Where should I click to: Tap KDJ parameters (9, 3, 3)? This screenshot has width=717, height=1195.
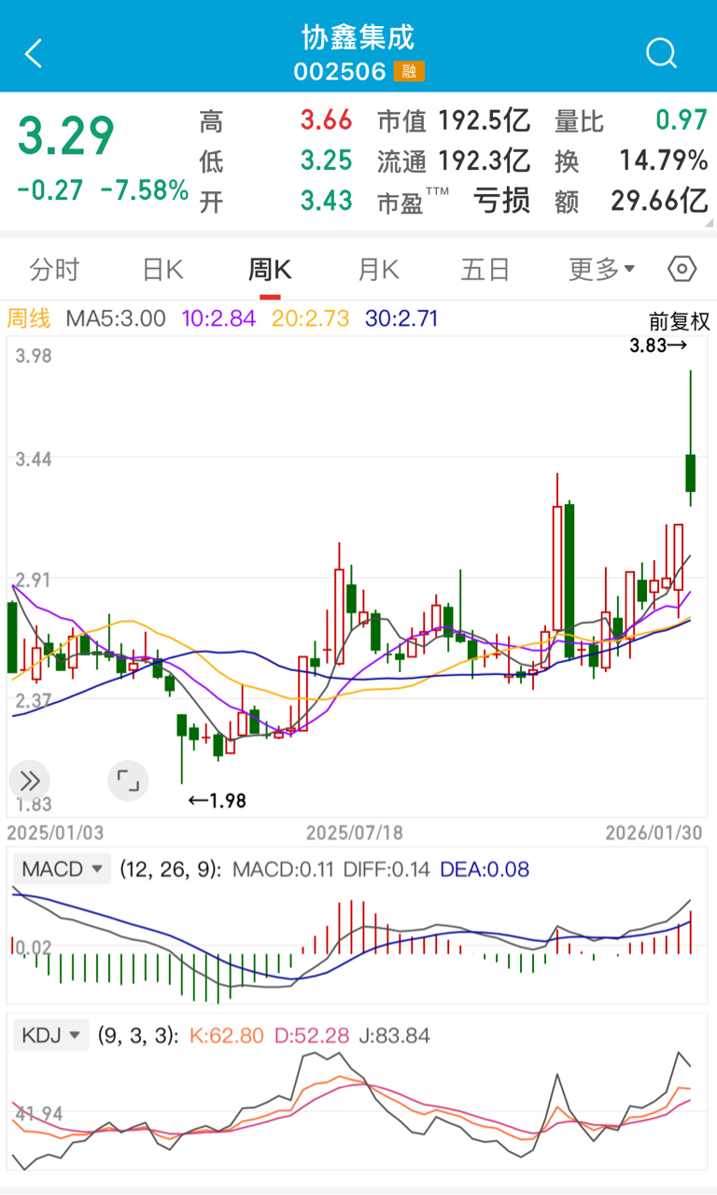[x=136, y=1035]
